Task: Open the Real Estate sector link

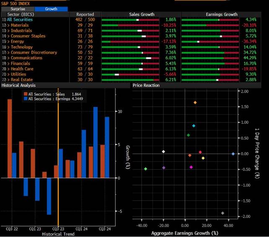Action: point(22,80)
